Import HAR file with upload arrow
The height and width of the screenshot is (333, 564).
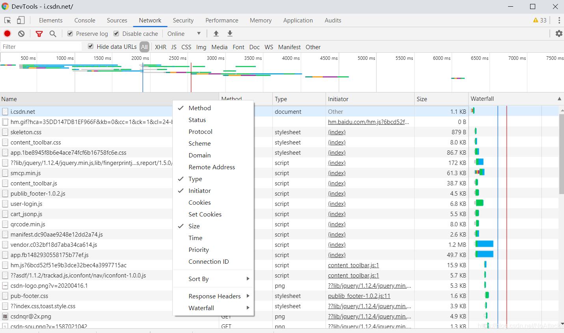[x=216, y=34]
